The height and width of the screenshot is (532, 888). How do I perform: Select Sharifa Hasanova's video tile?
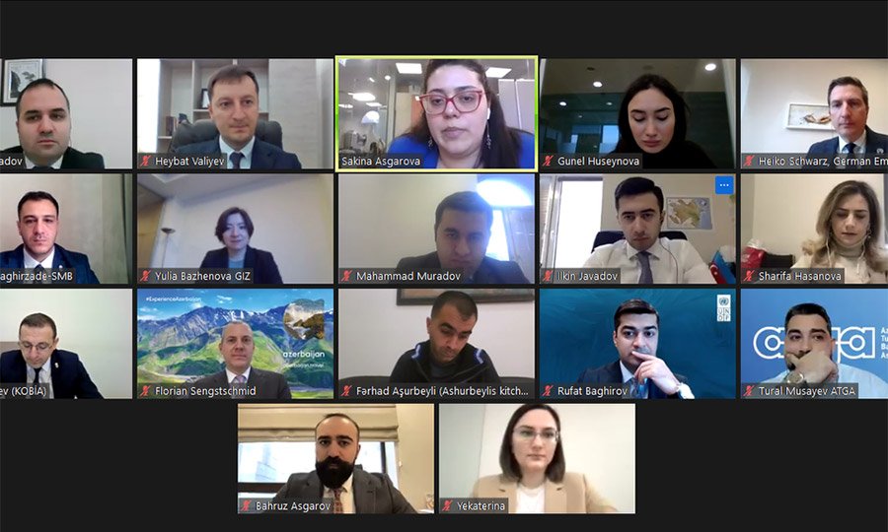coord(814,229)
